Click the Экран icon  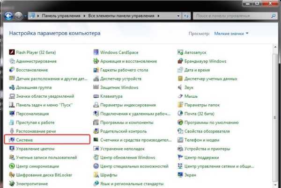[180, 175]
